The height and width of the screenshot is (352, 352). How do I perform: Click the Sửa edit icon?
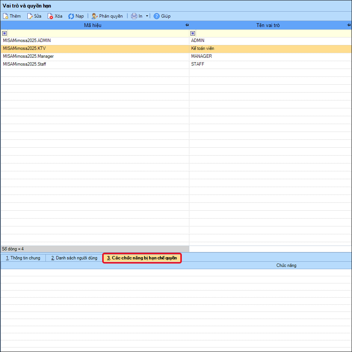30,16
